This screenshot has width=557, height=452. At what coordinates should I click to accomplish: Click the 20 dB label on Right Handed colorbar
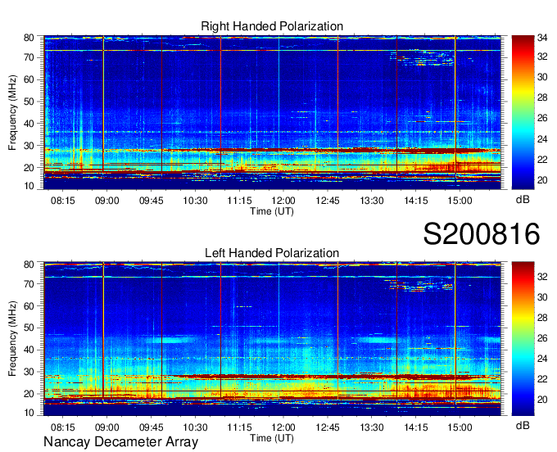(x=542, y=180)
